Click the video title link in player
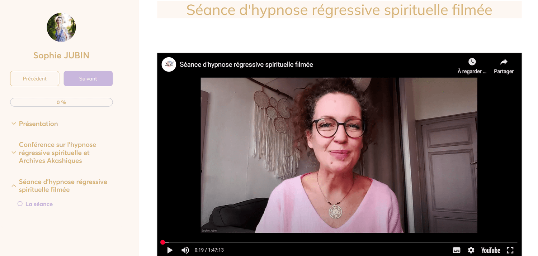The width and height of the screenshot is (538, 256). (x=246, y=65)
